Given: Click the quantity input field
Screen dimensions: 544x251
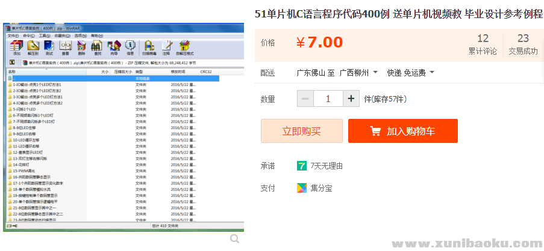Looking at the screenshot, I should pyautogui.click(x=328, y=98).
